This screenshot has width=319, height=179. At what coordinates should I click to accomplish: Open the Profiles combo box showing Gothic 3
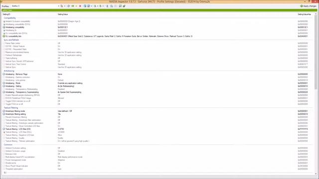click(x=35, y=6)
